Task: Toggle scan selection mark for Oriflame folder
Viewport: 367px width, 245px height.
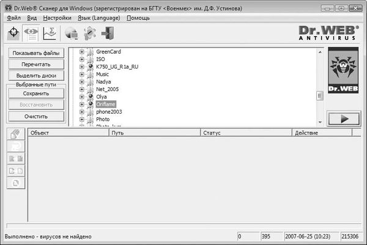Action: [x=90, y=104]
